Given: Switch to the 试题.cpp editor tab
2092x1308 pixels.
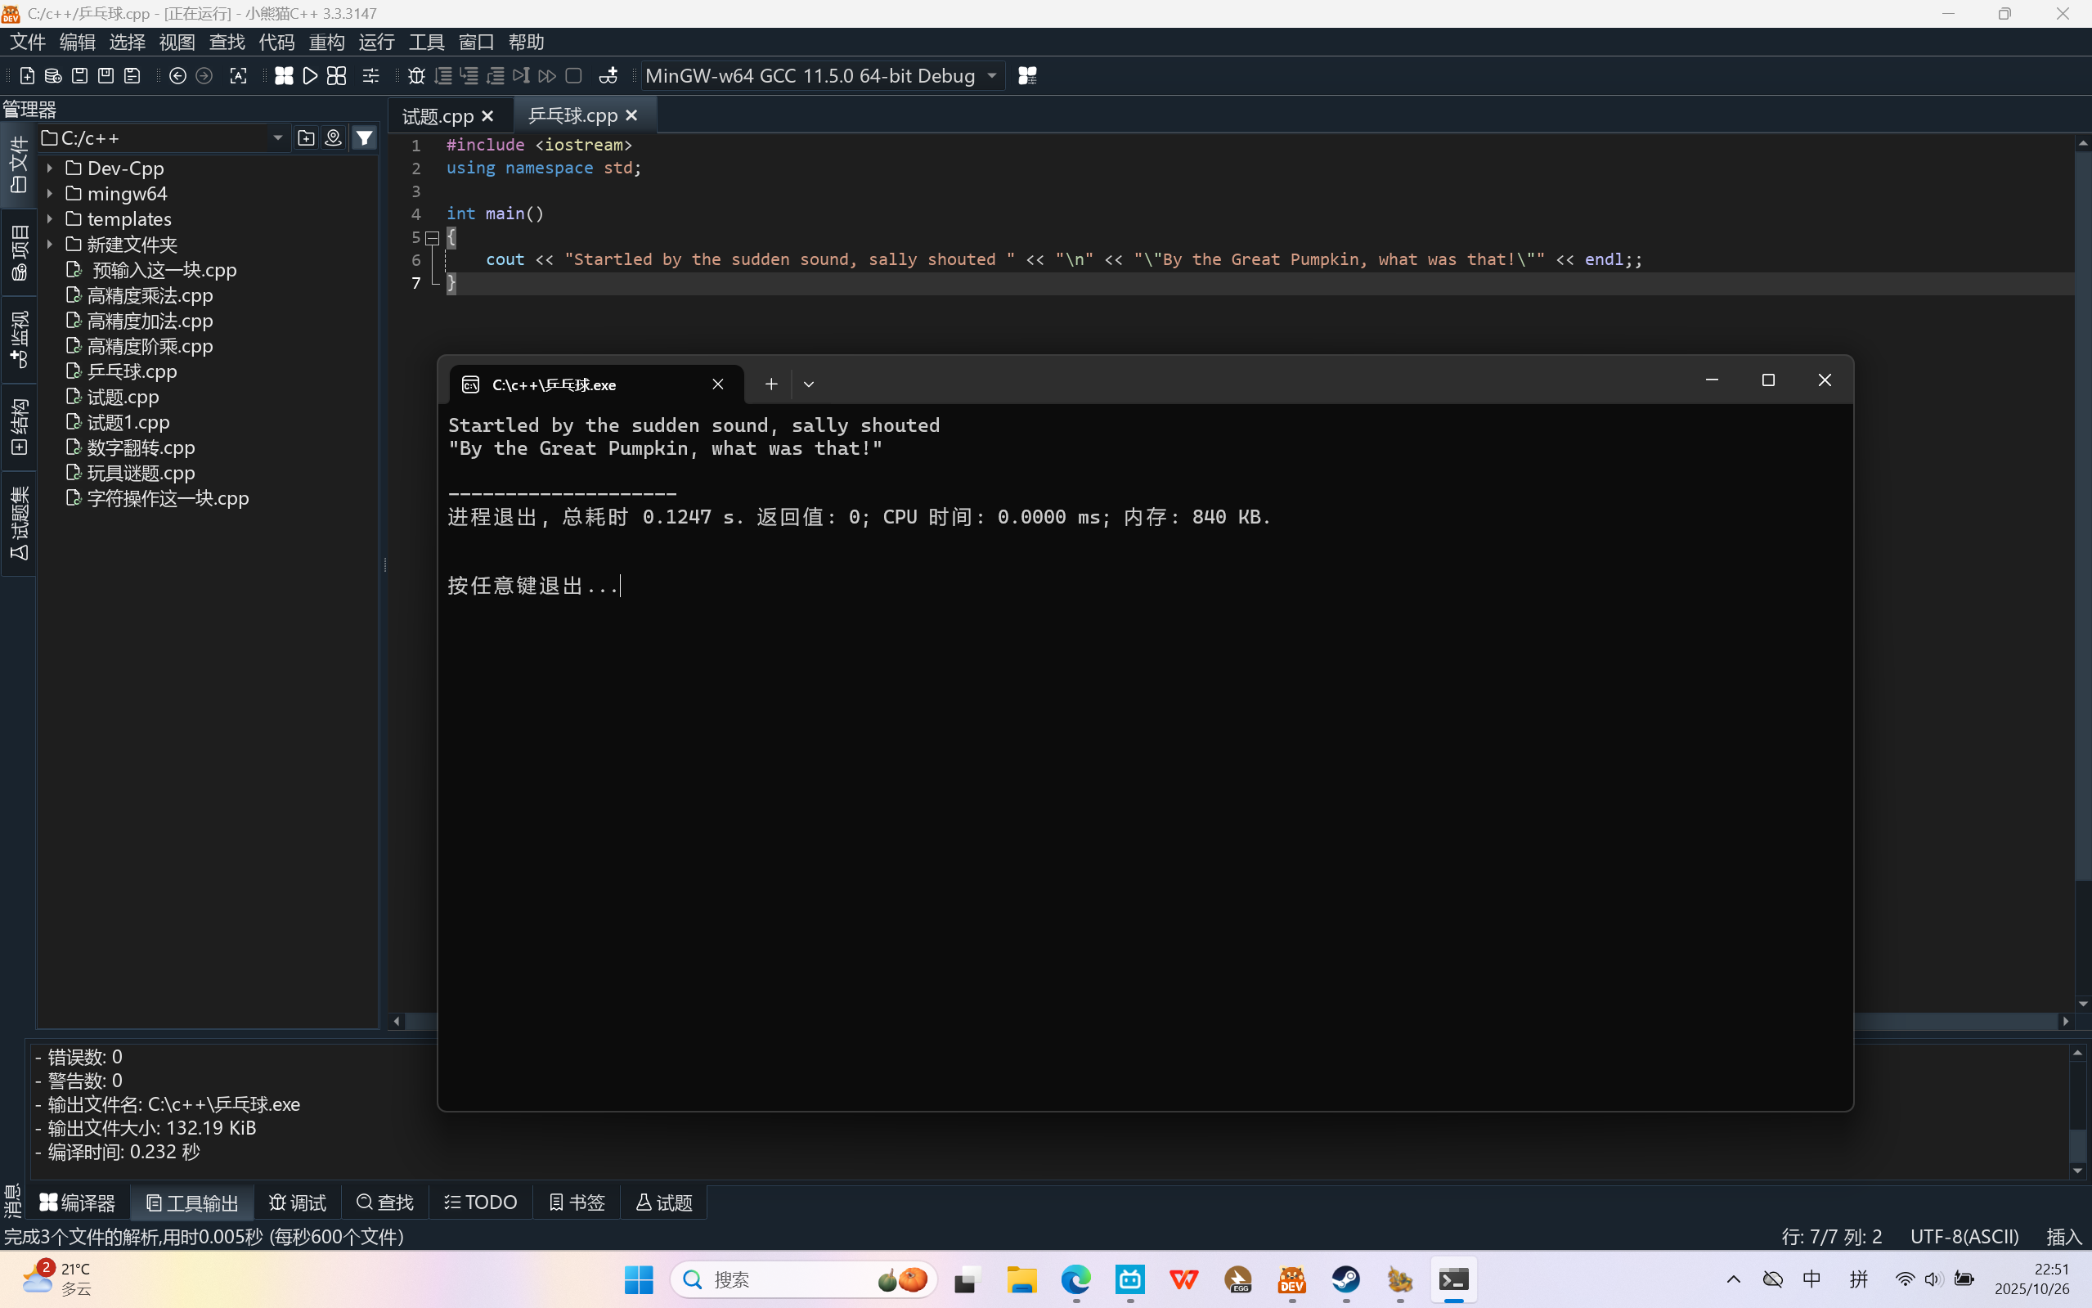Looking at the screenshot, I should tap(438, 116).
